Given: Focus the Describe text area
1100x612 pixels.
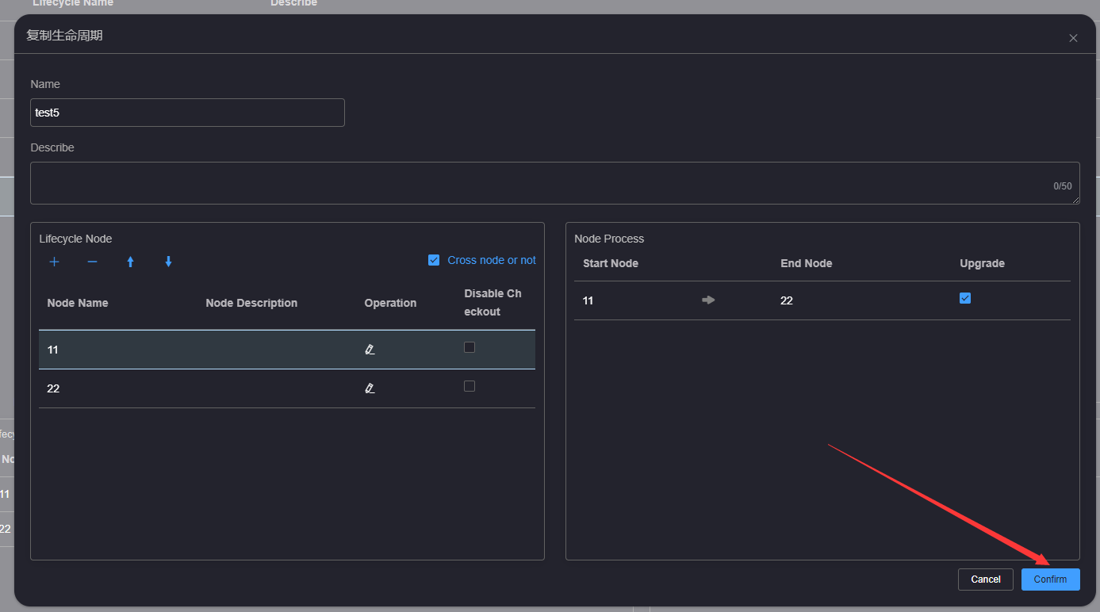Looking at the screenshot, I should [x=555, y=183].
